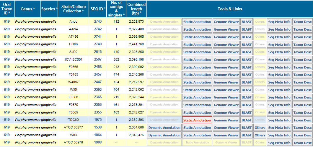Sort by Combined length (bp) header

[136, 9]
